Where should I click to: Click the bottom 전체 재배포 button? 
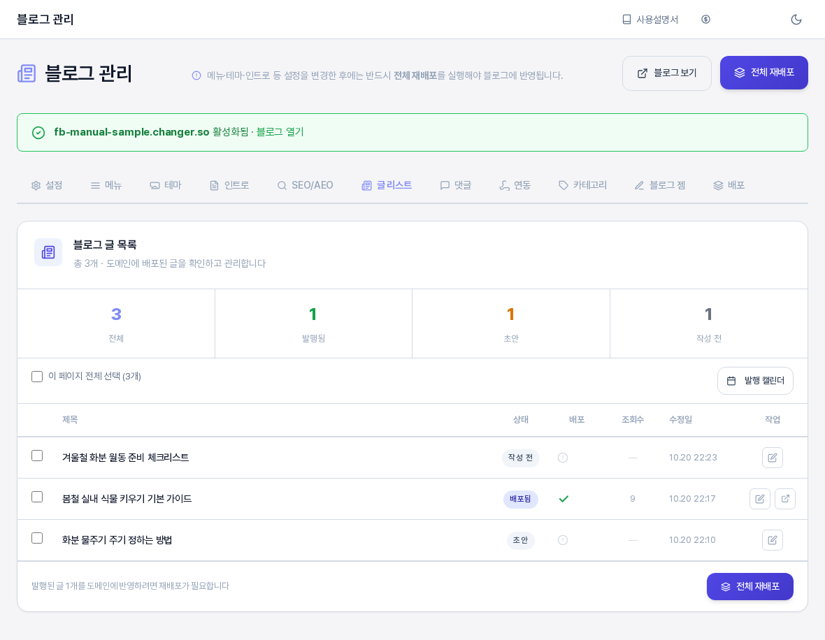(x=749, y=586)
